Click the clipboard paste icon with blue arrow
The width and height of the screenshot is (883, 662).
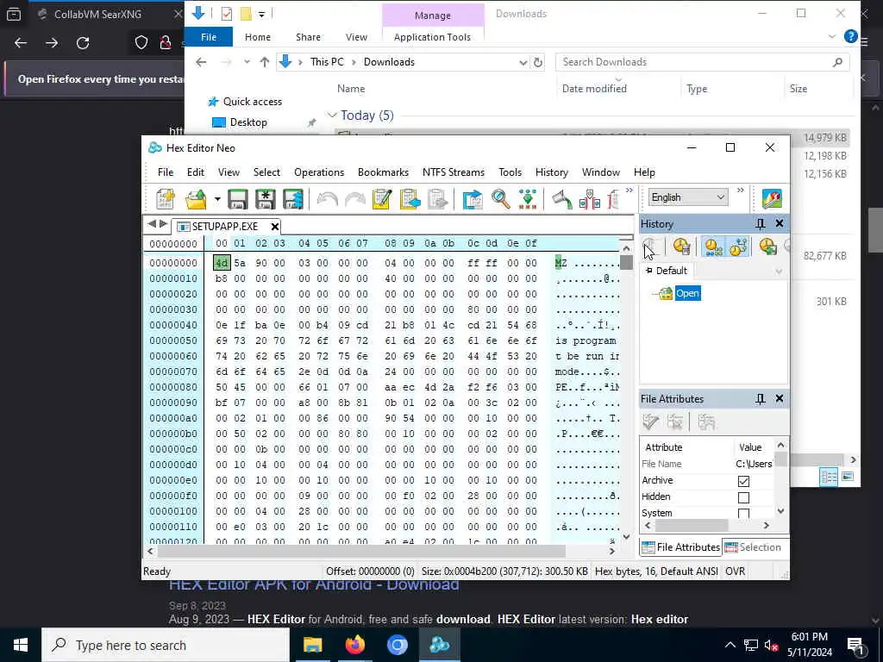(x=410, y=199)
